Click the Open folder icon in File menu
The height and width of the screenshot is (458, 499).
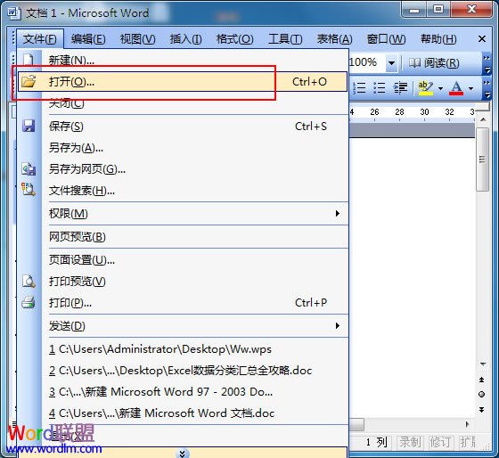29,81
